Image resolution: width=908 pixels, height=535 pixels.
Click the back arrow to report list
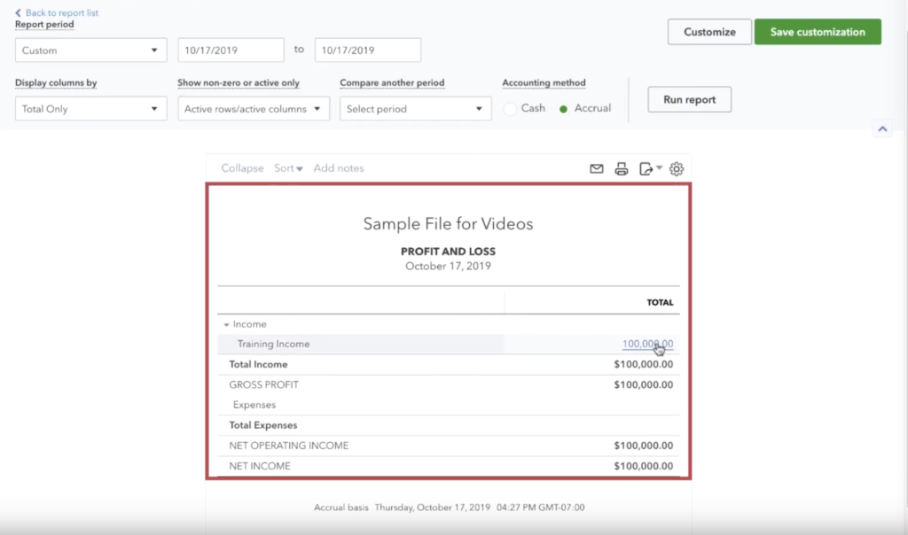coord(19,13)
